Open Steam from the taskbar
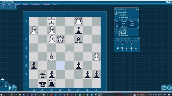Screen dimensions: 172x96 coord(27,95)
